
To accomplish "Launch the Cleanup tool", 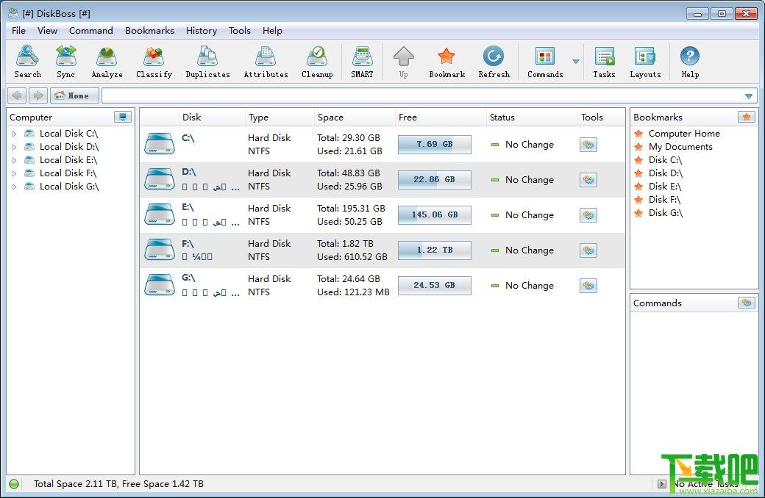I will click(x=317, y=62).
